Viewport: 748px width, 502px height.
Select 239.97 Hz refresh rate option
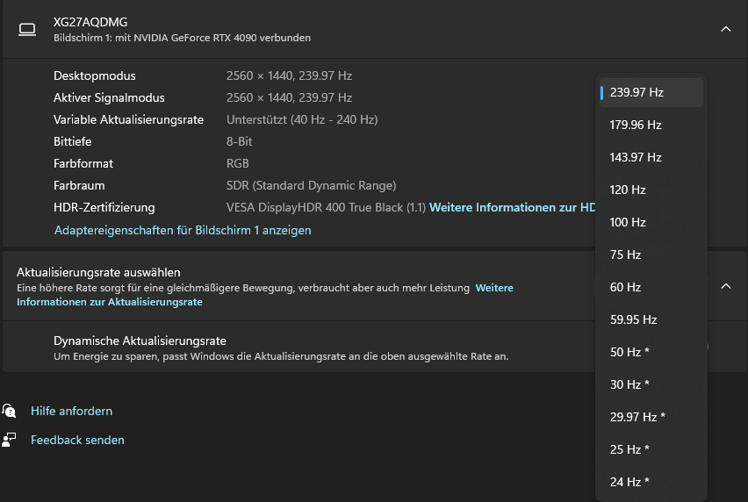651,92
